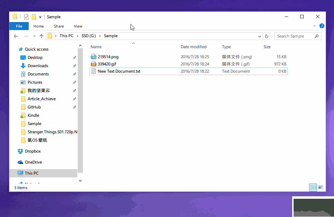334x217 pixels.
Task: Click the 339420.gif file icon
Action: click(x=94, y=64)
